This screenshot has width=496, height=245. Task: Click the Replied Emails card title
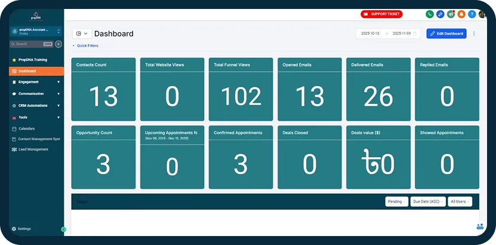(x=434, y=65)
